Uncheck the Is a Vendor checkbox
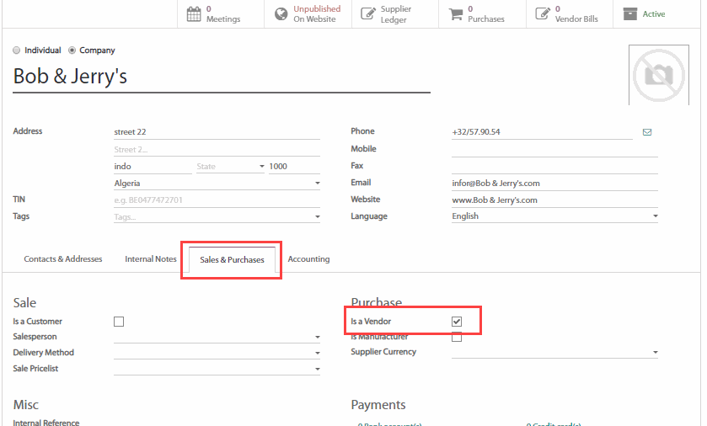Viewport: 707px width, 426px height. [457, 322]
